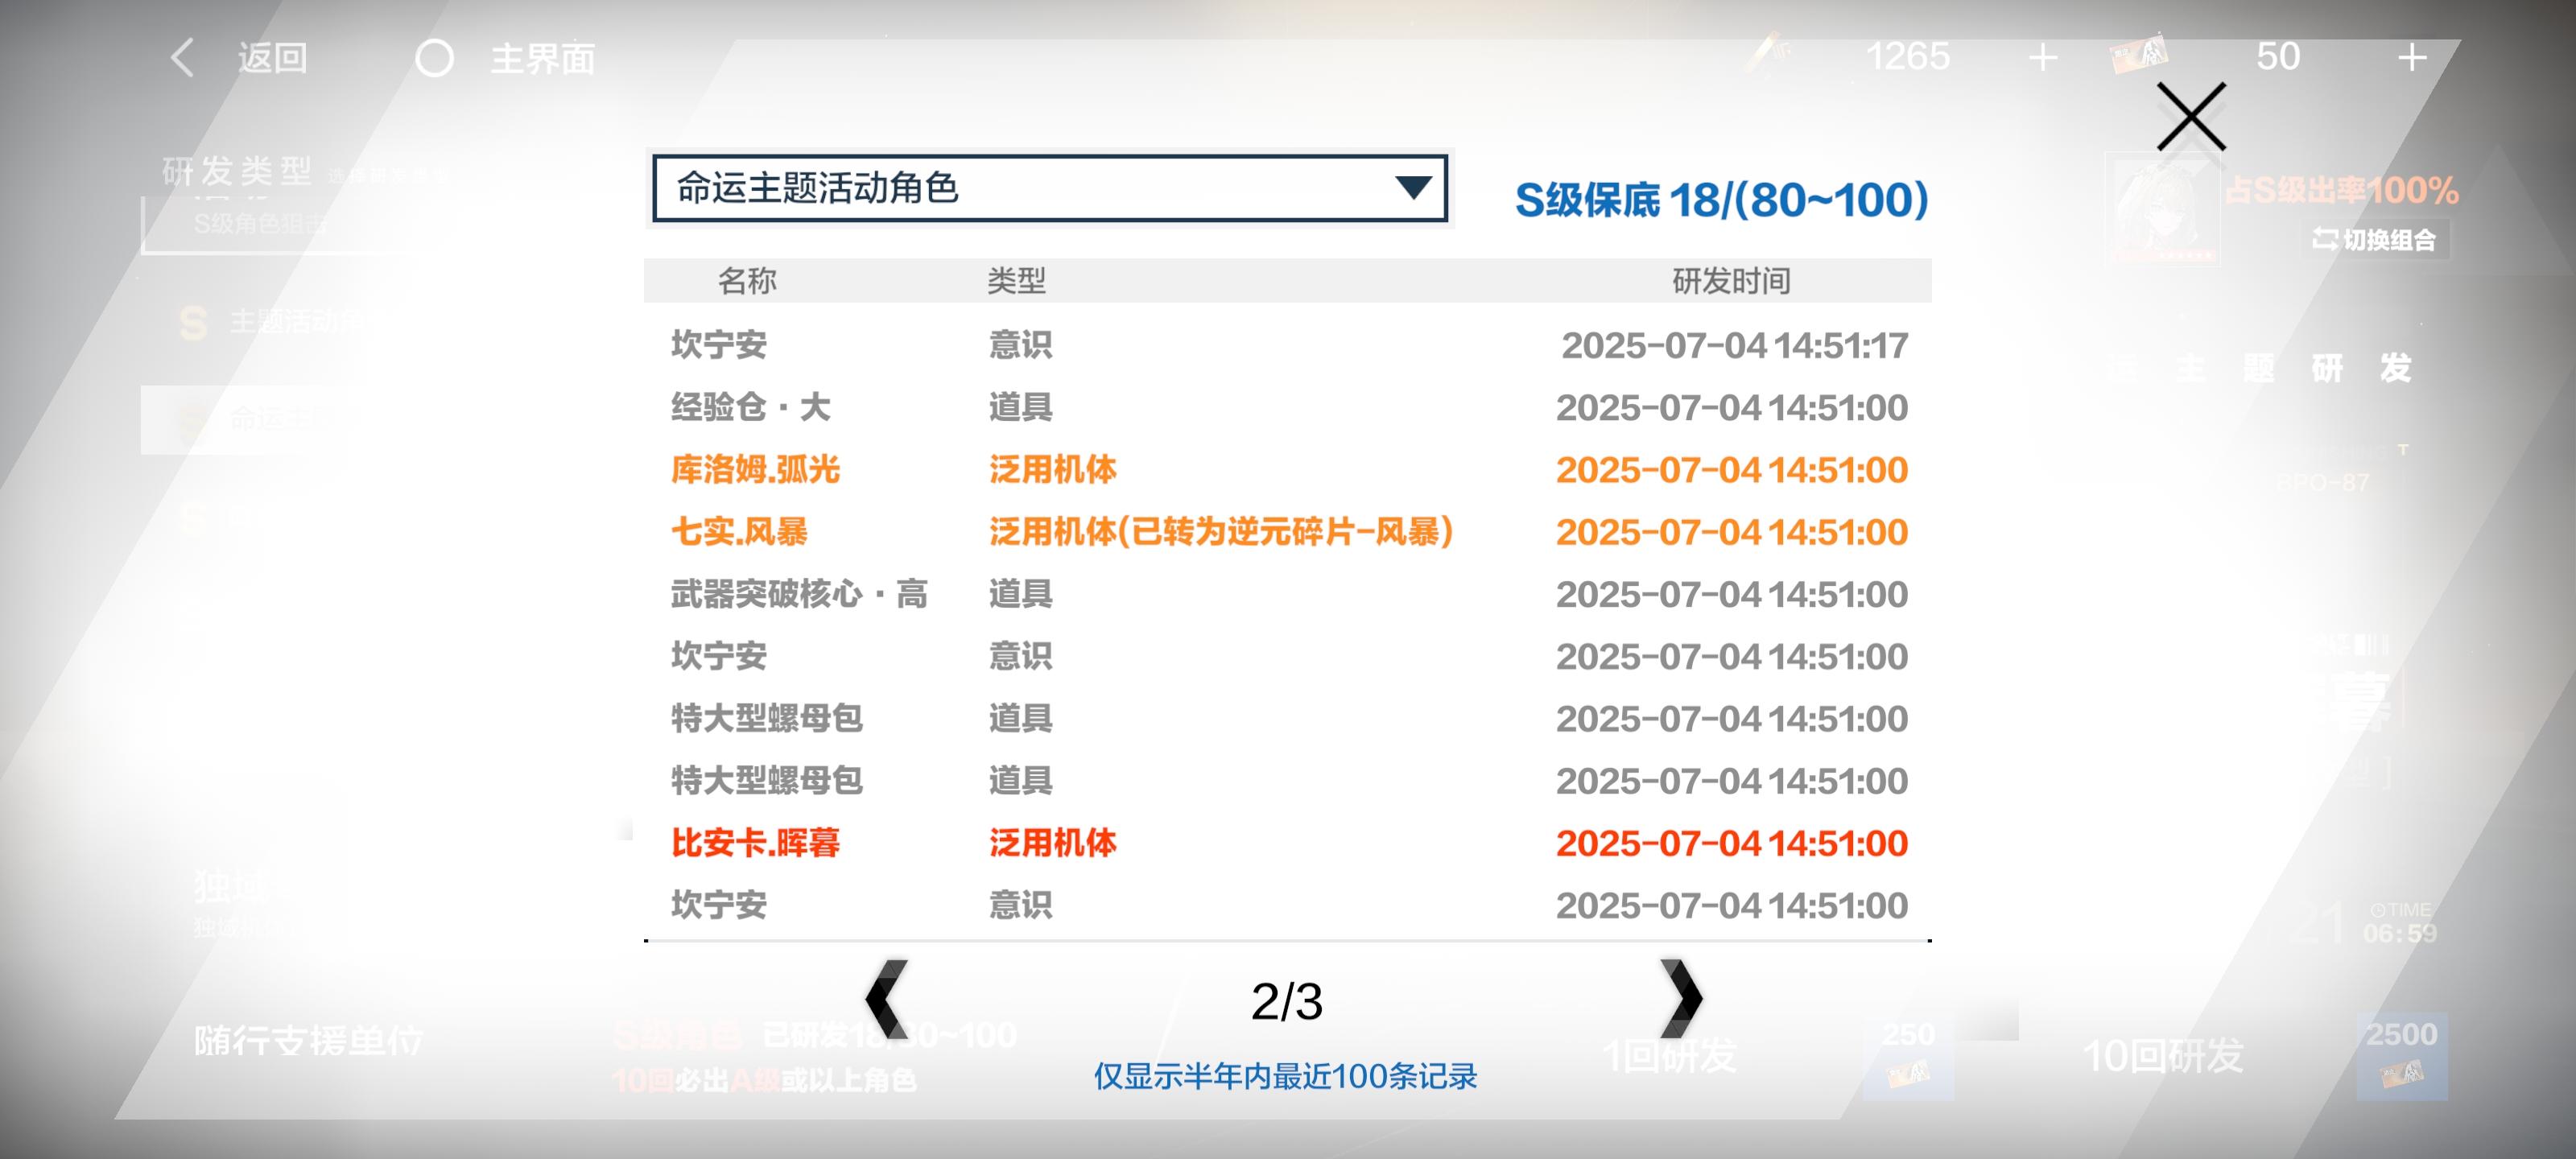The image size is (2576, 1159).
Task: Select the 研发时间 column header
Action: pyautogui.click(x=1731, y=281)
